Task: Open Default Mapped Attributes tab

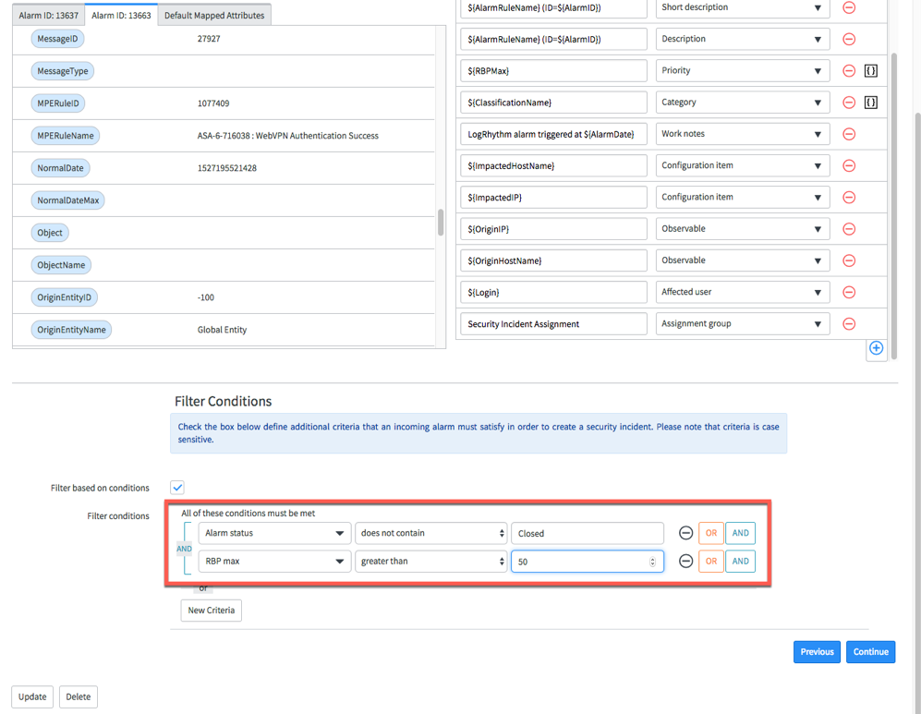Action: (214, 16)
